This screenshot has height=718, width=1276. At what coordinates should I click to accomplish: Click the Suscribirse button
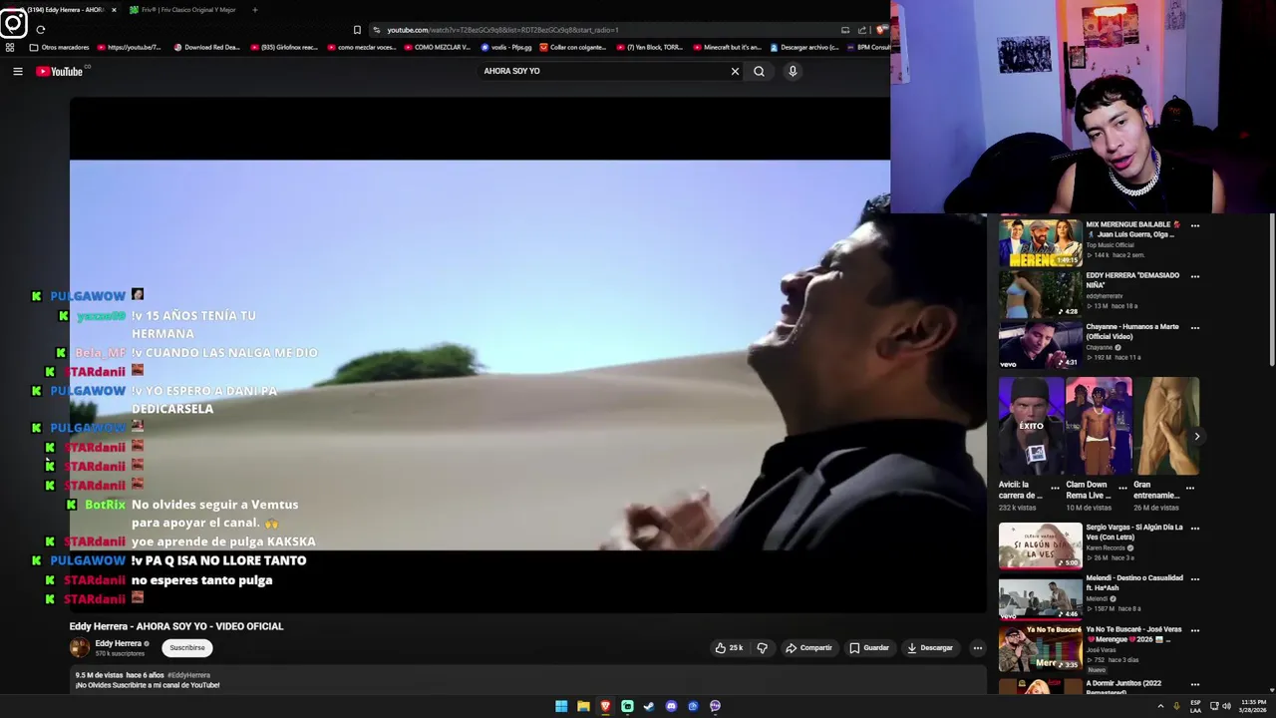click(186, 648)
